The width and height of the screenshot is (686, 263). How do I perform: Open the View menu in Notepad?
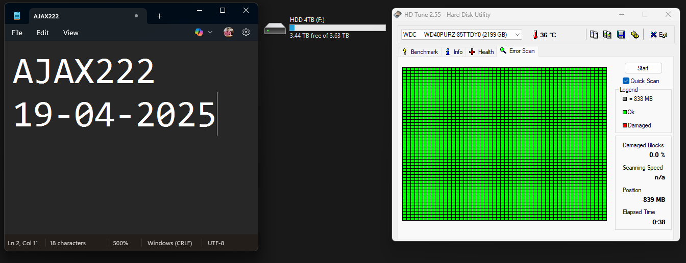(x=70, y=33)
